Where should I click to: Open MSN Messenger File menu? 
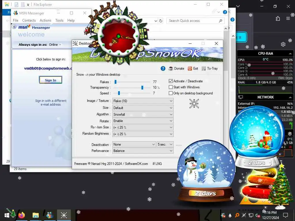click(x=16, y=20)
